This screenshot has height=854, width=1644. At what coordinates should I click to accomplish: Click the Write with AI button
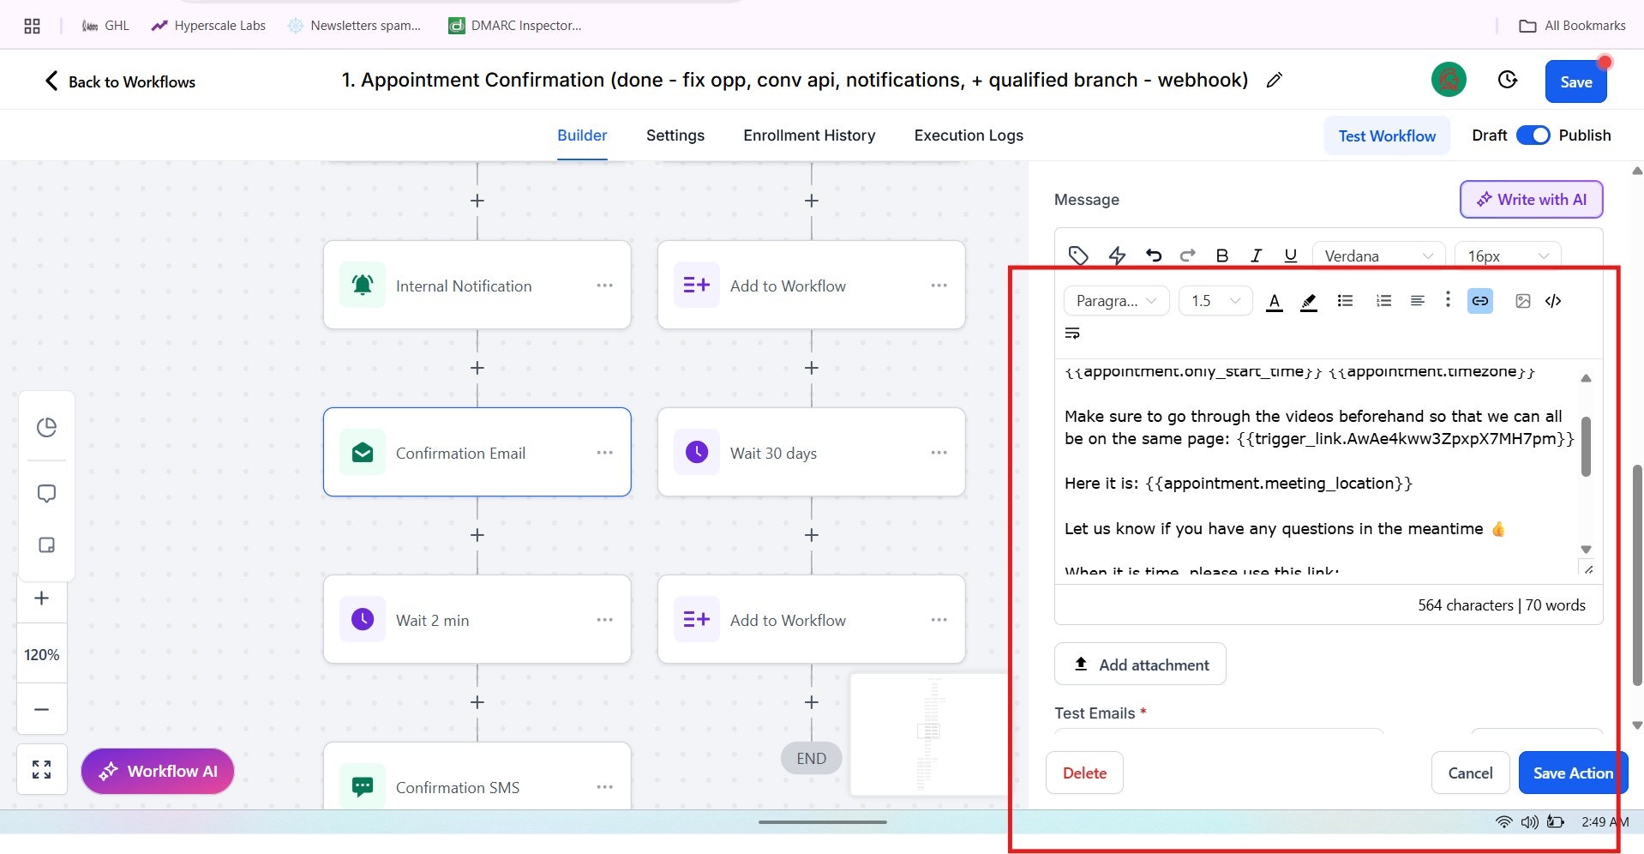coord(1531,199)
